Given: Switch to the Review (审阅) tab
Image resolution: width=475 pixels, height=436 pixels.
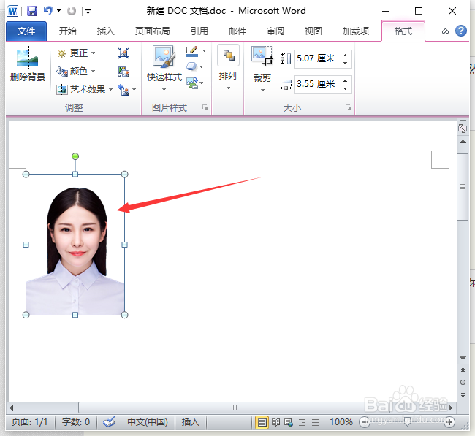Looking at the screenshot, I should point(275,31).
